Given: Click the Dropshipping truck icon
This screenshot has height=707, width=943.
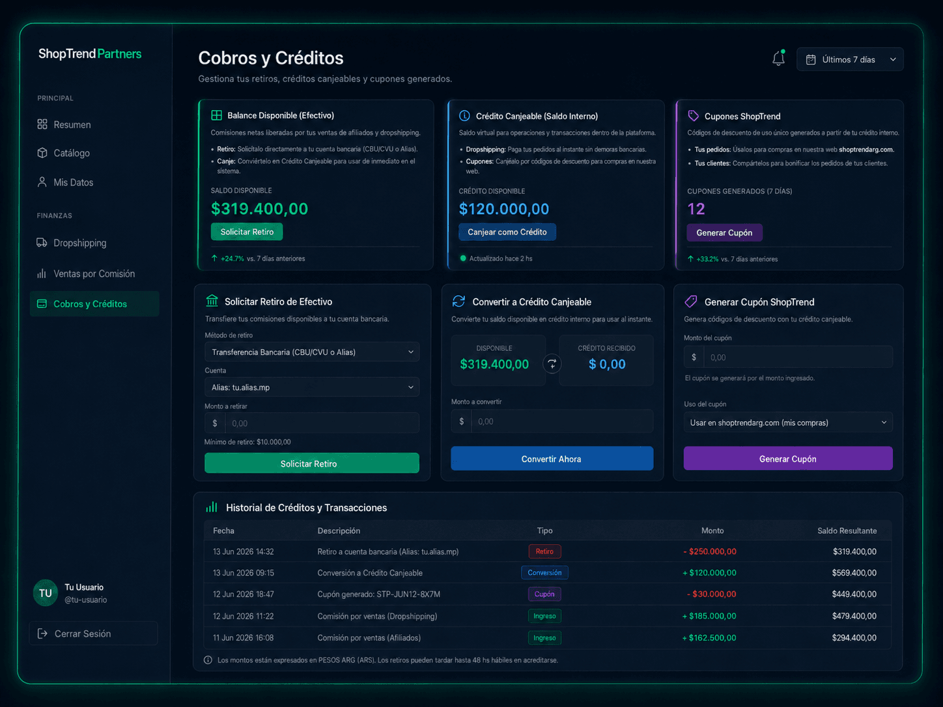Looking at the screenshot, I should point(42,243).
